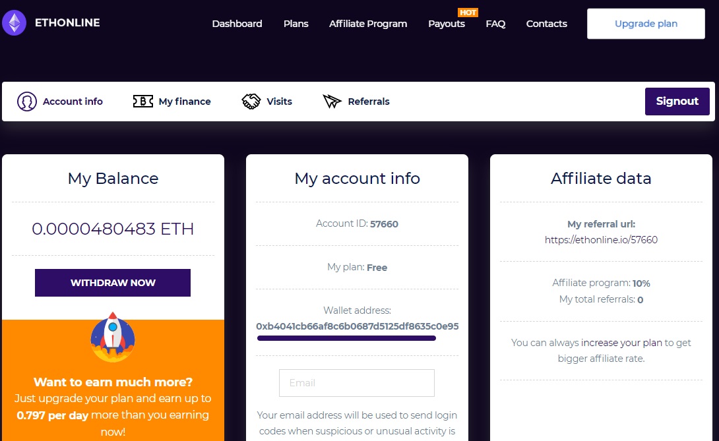Go to the Plans page

[x=296, y=24]
